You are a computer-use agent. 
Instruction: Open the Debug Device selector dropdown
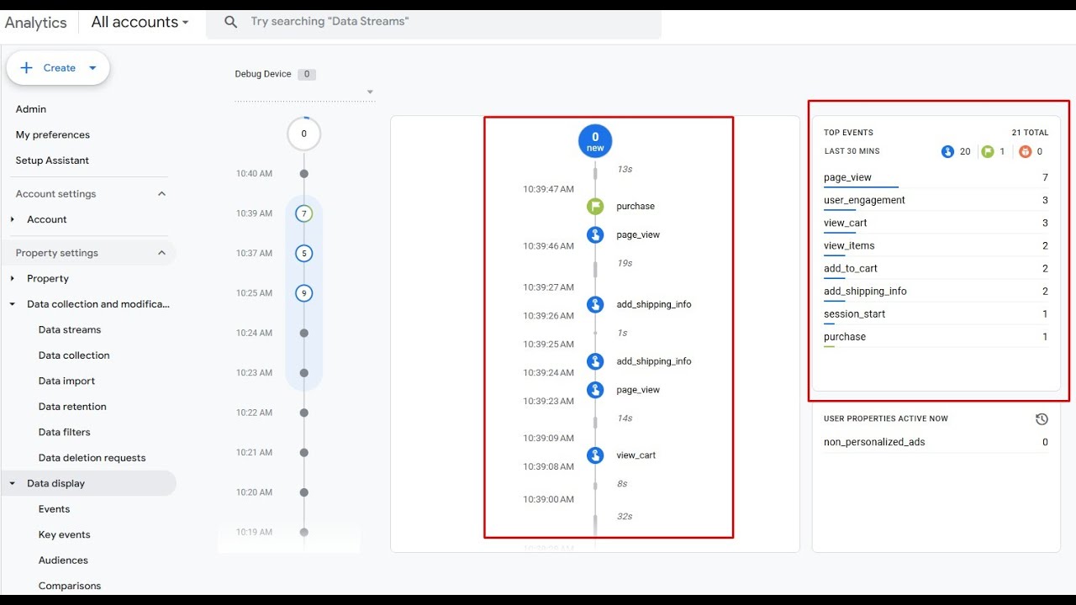point(370,92)
